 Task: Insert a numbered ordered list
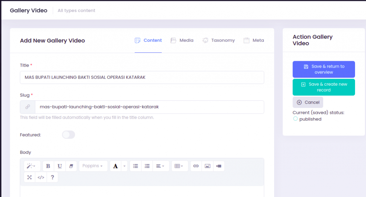coord(147,166)
